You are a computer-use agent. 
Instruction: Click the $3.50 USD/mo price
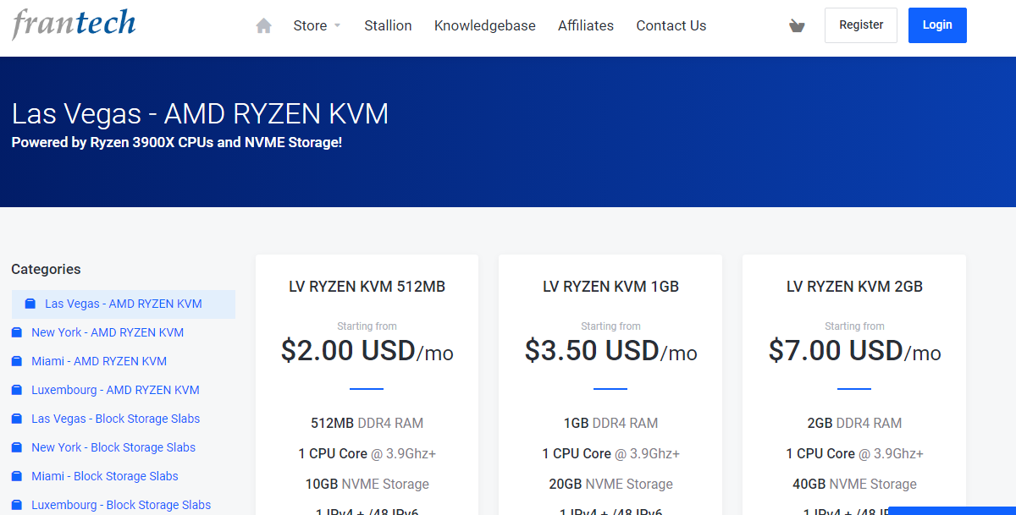point(610,350)
